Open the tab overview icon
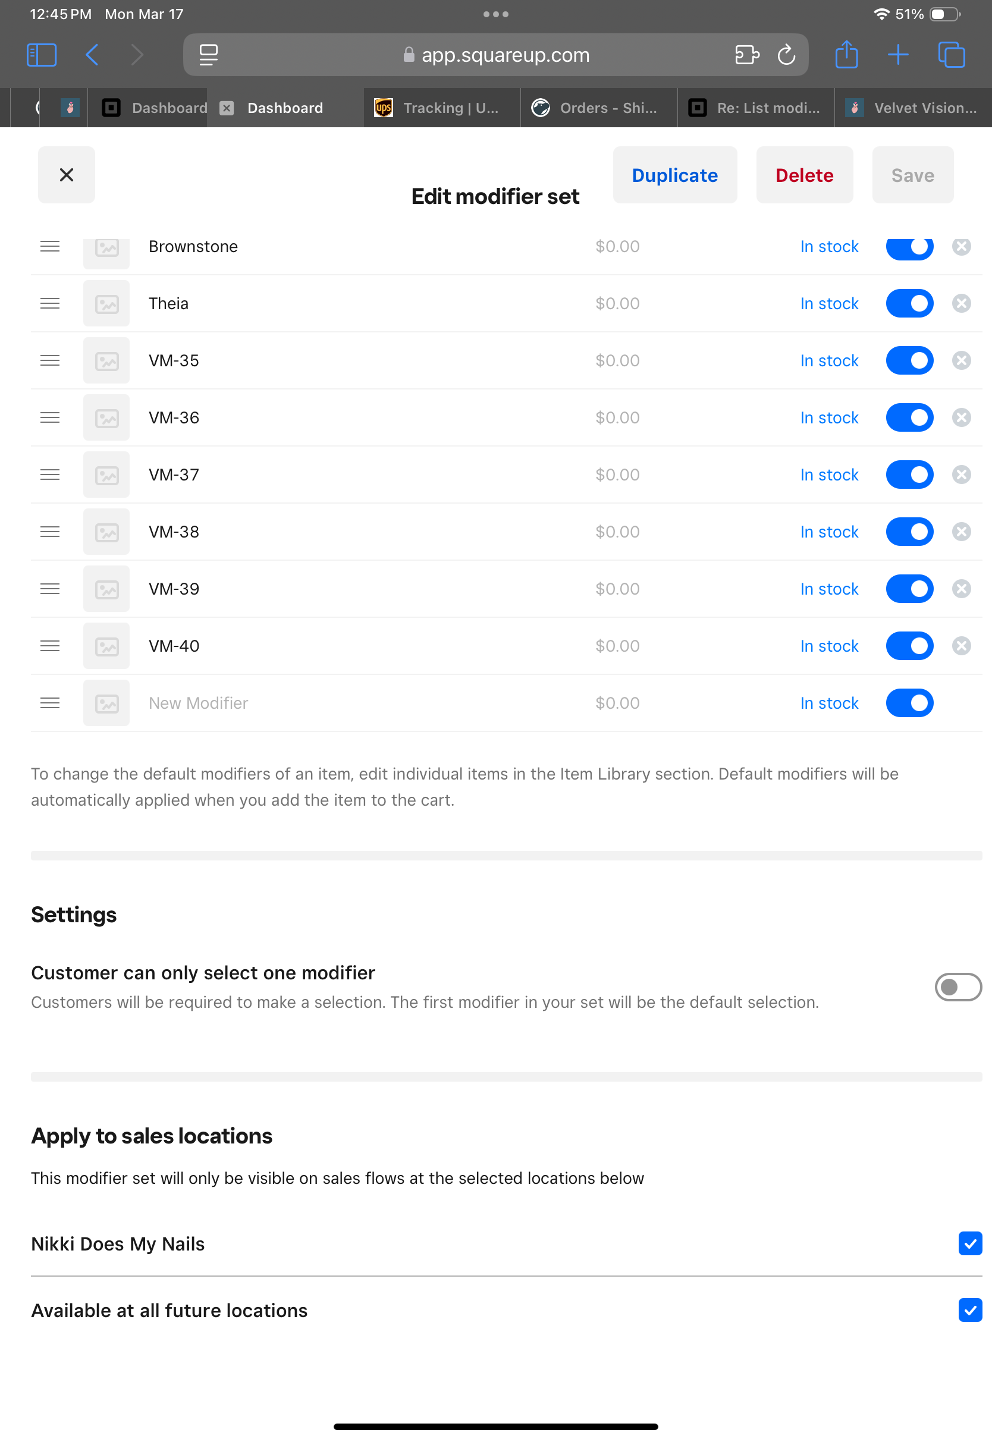 pyautogui.click(x=951, y=55)
